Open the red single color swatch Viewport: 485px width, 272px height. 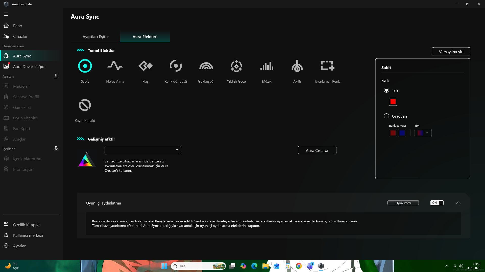393,102
